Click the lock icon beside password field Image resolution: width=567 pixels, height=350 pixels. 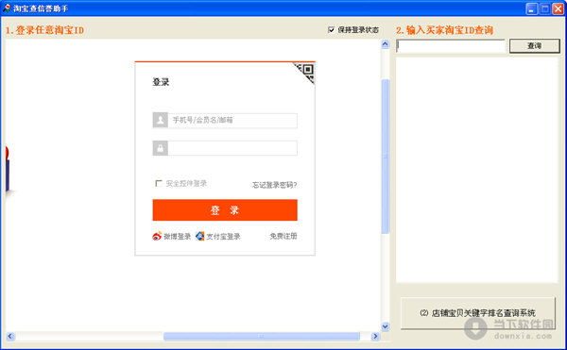161,148
